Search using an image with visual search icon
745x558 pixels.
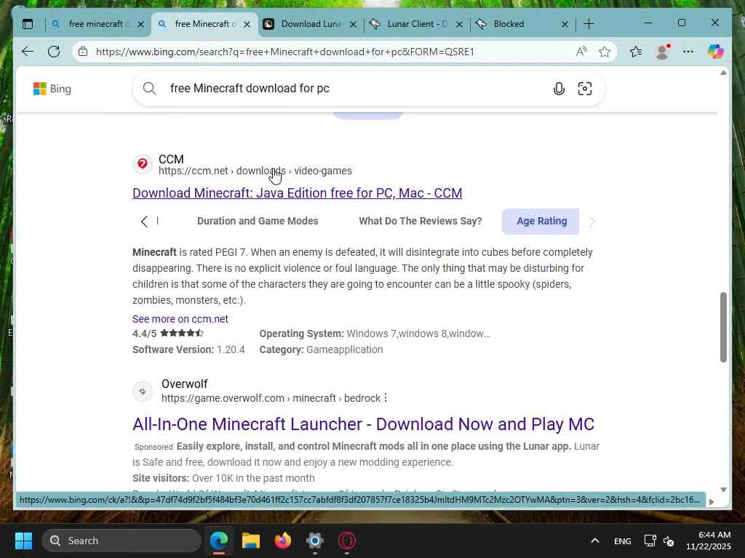[x=584, y=89]
